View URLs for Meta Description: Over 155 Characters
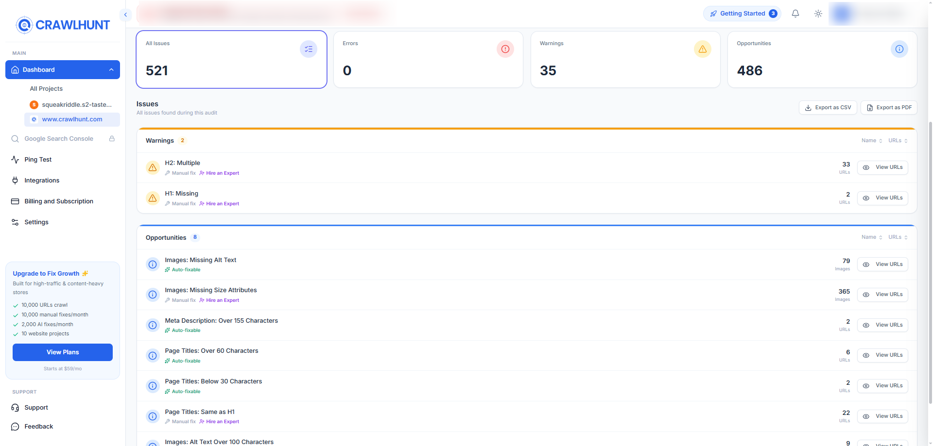Image resolution: width=933 pixels, height=446 pixels. tap(882, 325)
